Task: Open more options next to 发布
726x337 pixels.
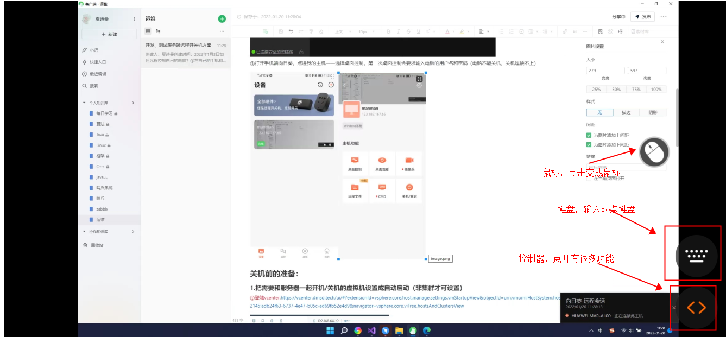Action: (x=664, y=17)
